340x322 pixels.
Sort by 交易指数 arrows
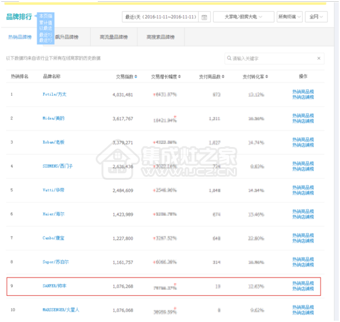point(136,77)
